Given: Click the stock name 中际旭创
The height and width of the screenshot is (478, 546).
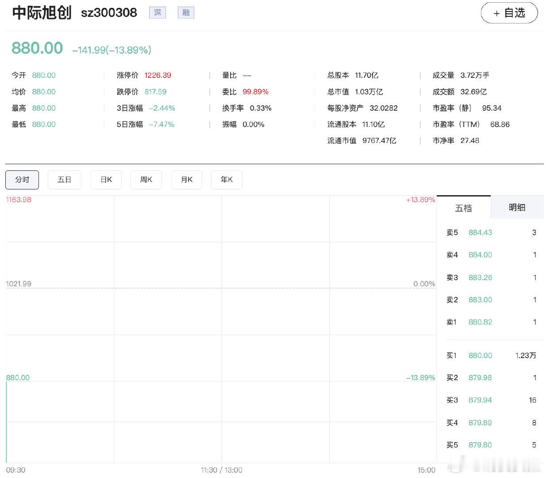Looking at the screenshot, I should [x=42, y=12].
